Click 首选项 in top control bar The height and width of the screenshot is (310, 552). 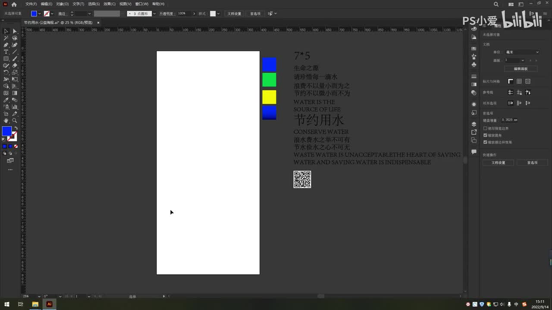255,14
